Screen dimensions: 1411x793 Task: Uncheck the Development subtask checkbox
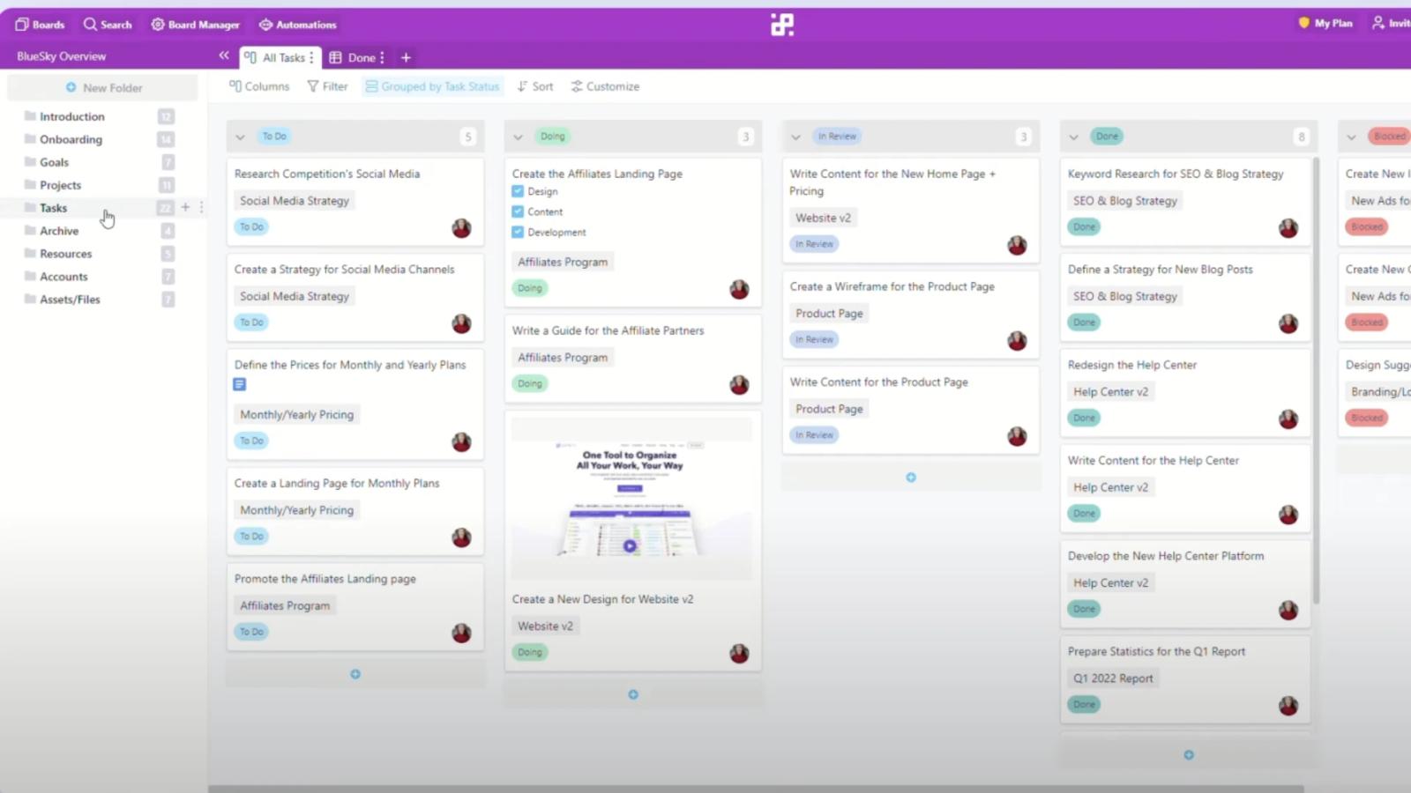pos(518,232)
